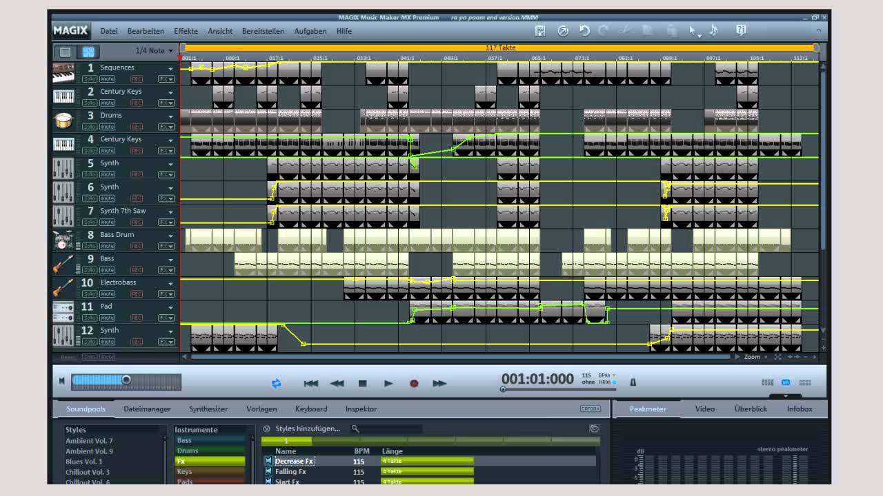The height and width of the screenshot is (496, 883).
Task: Click the search magnifier in Soundpools
Action: [x=355, y=428]
